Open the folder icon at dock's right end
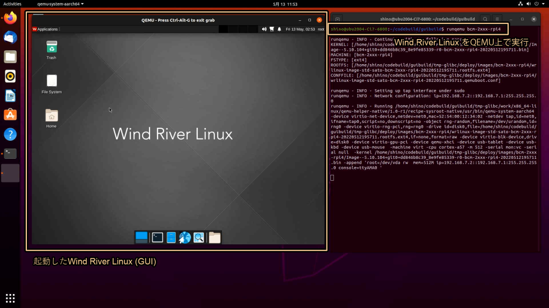 [x=214, y=237]
